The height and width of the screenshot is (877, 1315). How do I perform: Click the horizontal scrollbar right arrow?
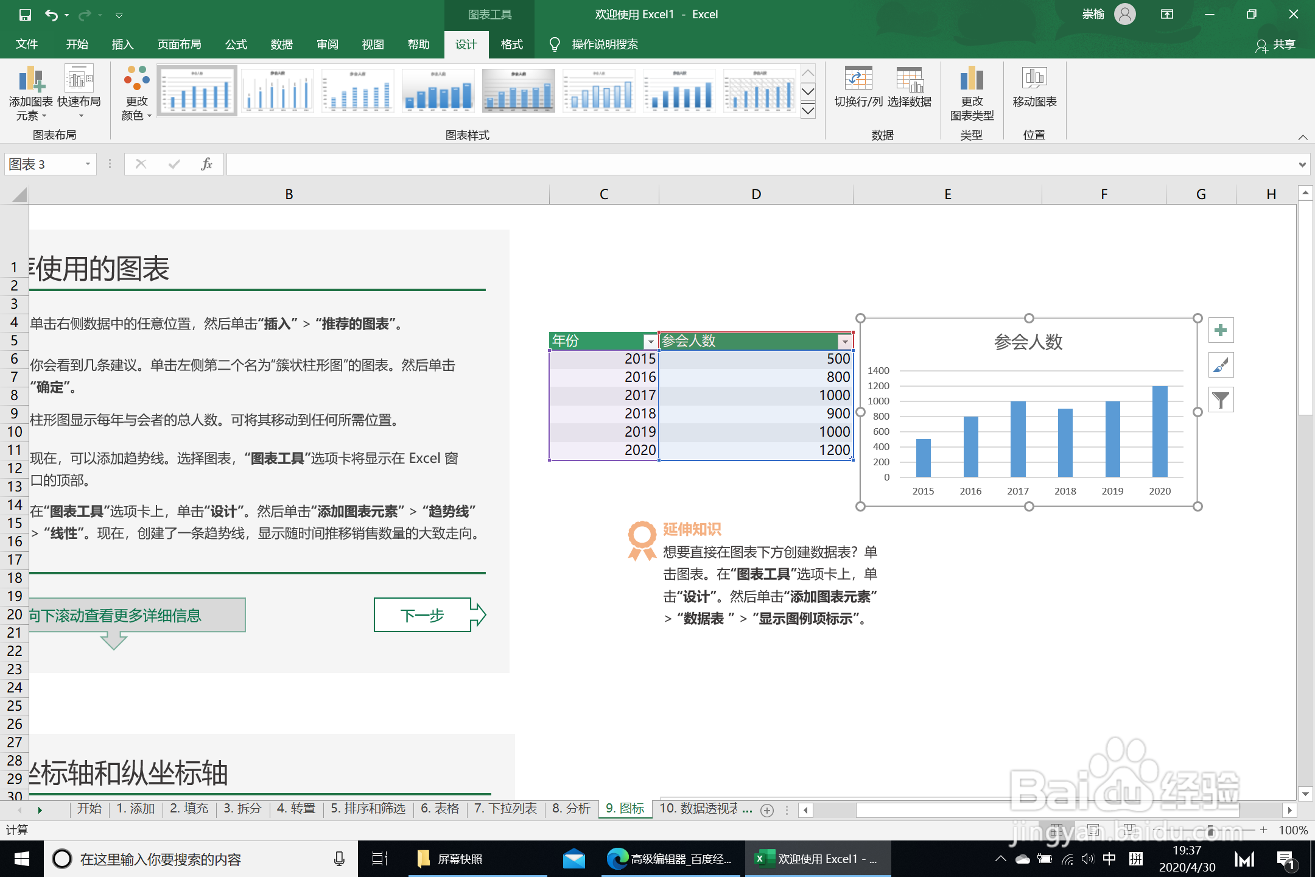[x=1289, y=810]
